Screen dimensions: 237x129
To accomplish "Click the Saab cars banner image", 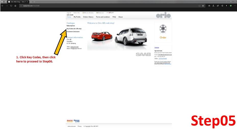I will 119,38.
